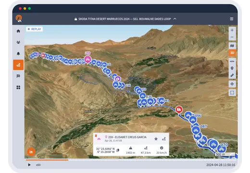Toggle the 3D view mode
The image size is (250, 173).
(x=232, y=53)
